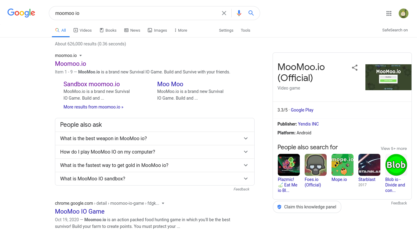
Task: Switch to the Videos tab
Action: point(83,30)
